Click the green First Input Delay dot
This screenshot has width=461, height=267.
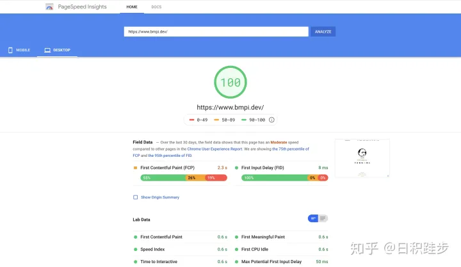coord(236,168)
